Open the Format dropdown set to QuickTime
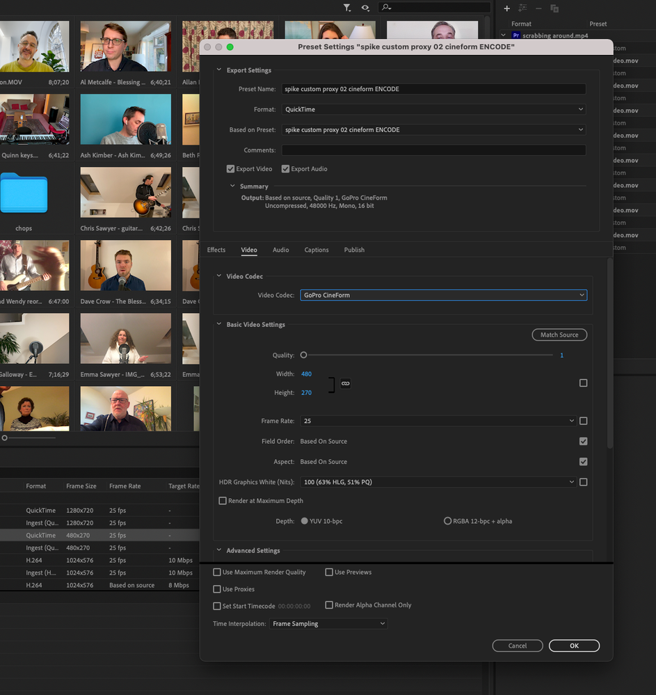 (x=434, y=109)
